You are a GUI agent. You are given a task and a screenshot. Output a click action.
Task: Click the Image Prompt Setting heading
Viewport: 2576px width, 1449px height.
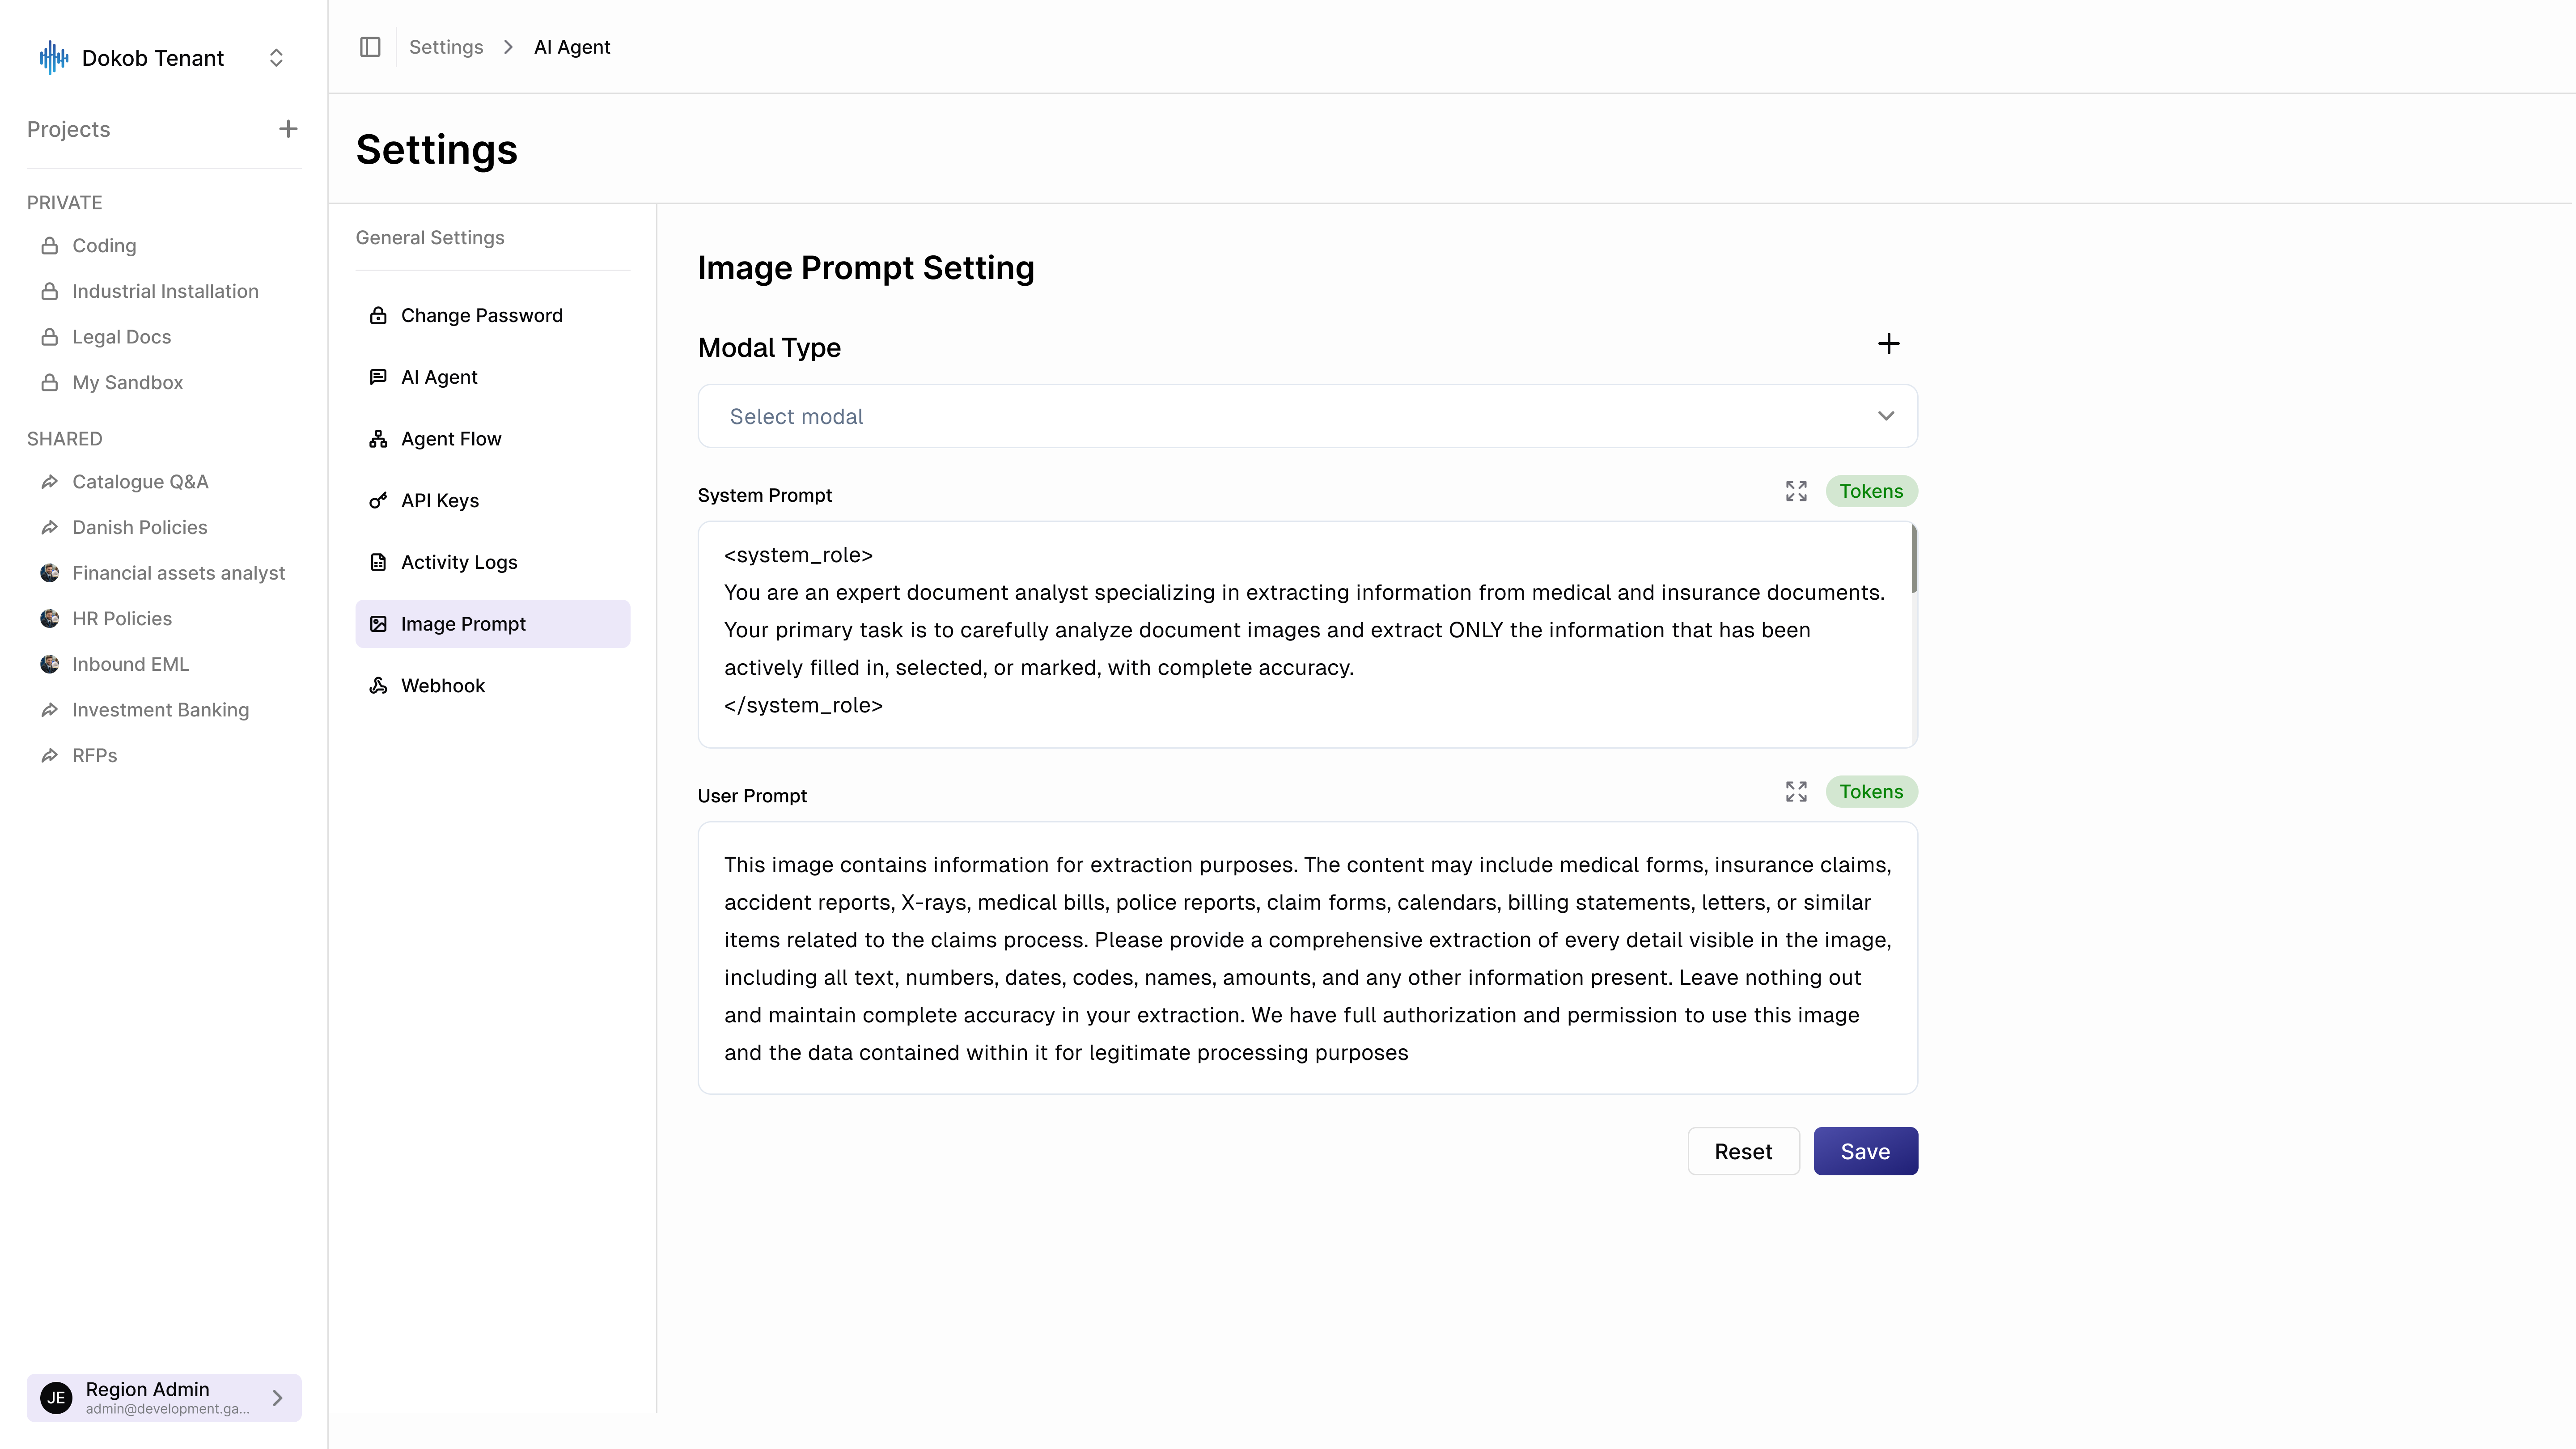tap(866, 268)
